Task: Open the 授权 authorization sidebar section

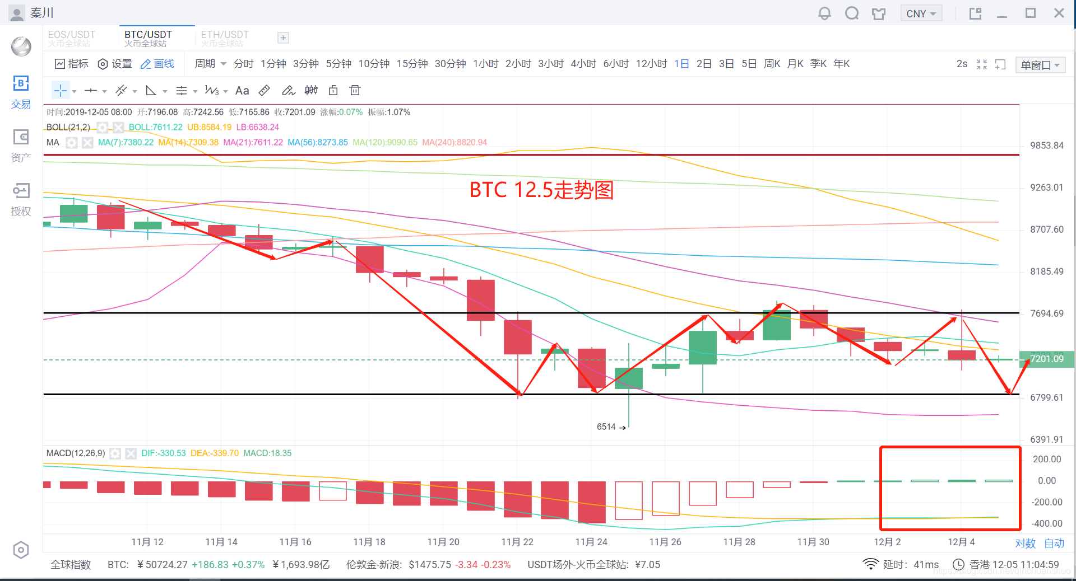Action: tap(21, 200)
